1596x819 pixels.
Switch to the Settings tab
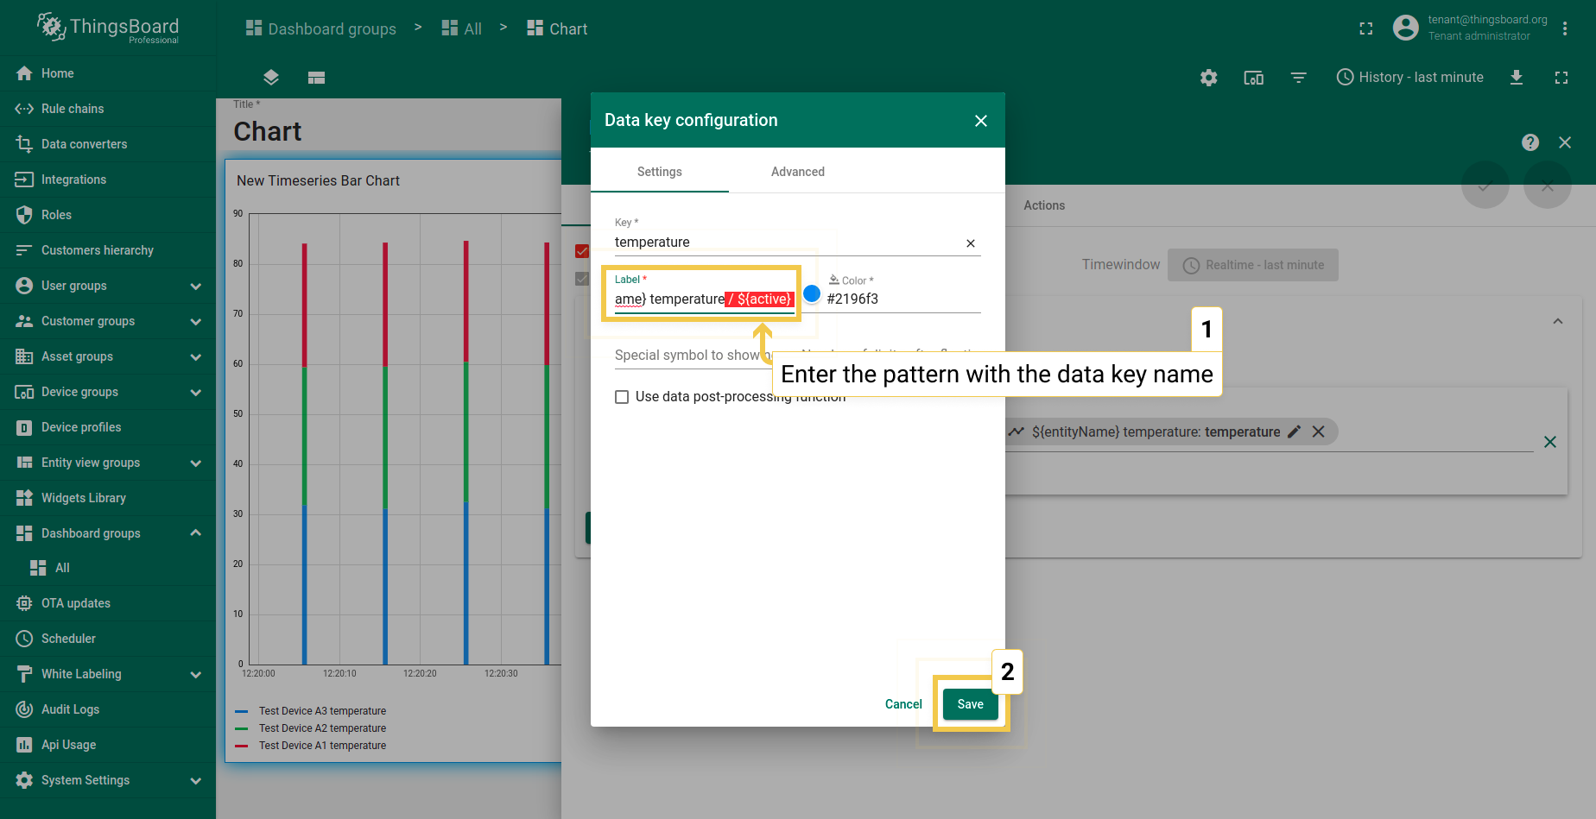point(660,172)
